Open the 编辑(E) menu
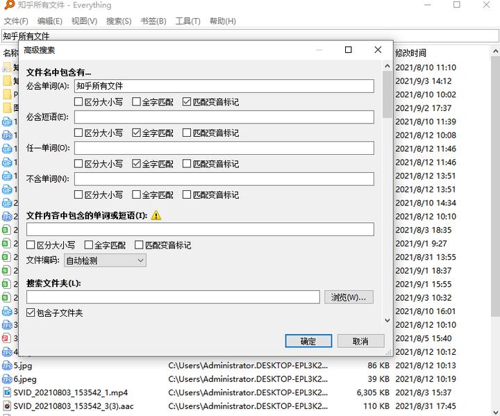Screen dimensions: 500x416 (49, 22)
